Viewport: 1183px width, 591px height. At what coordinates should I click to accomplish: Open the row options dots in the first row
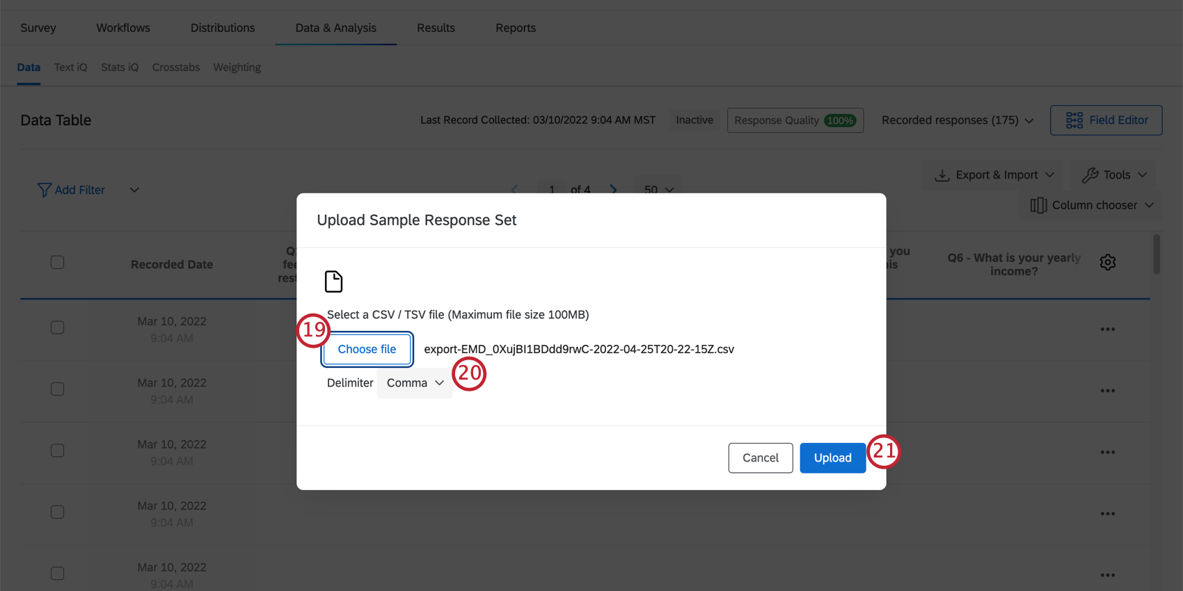1108,330
